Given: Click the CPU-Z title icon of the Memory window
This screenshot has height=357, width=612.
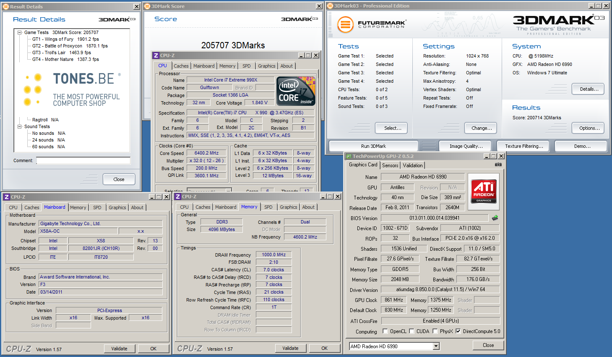Looking at the screenshot, I should point(178,197).
